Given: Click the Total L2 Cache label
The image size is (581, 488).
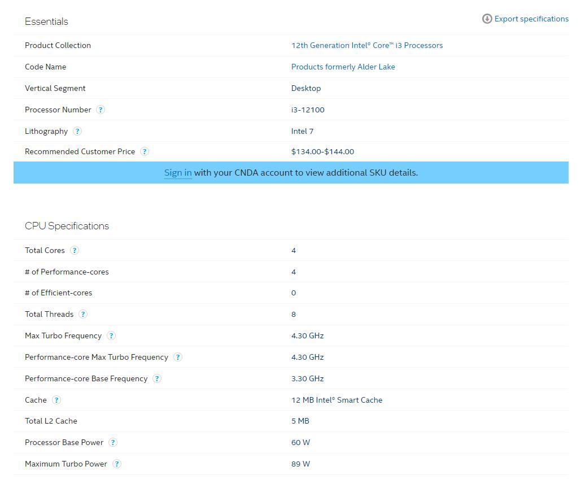Looking at the screenshot, I should tap(51, 421).
